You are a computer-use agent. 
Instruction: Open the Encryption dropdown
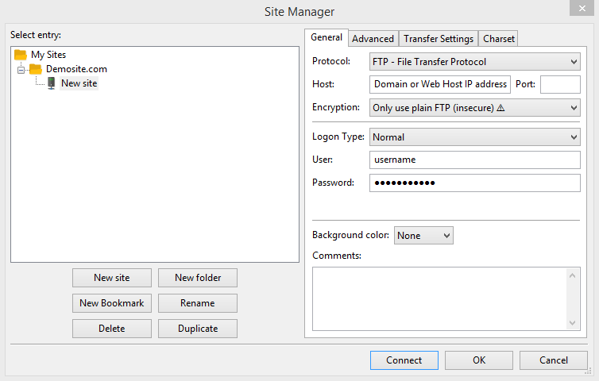click(475, 107)
